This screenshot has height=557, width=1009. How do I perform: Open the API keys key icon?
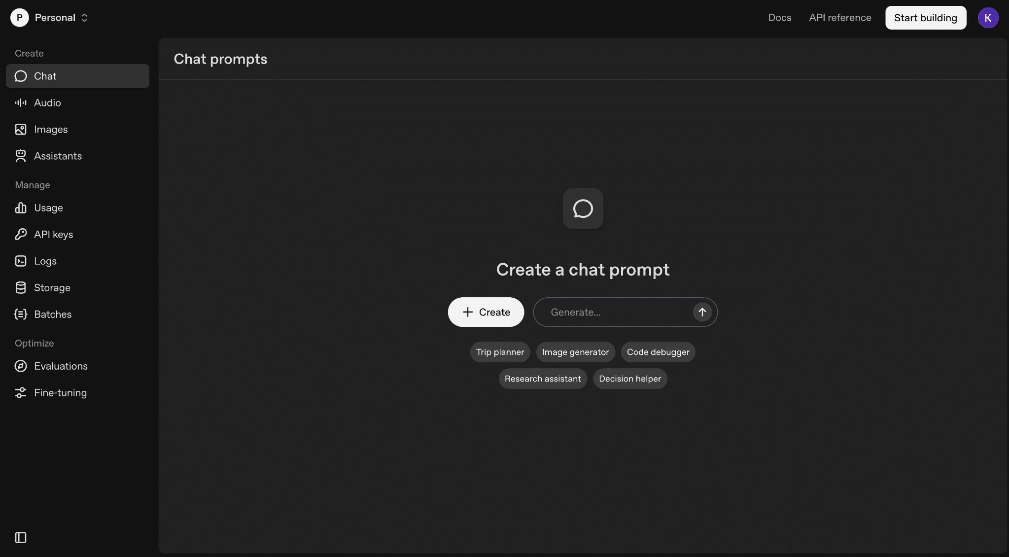21,234
